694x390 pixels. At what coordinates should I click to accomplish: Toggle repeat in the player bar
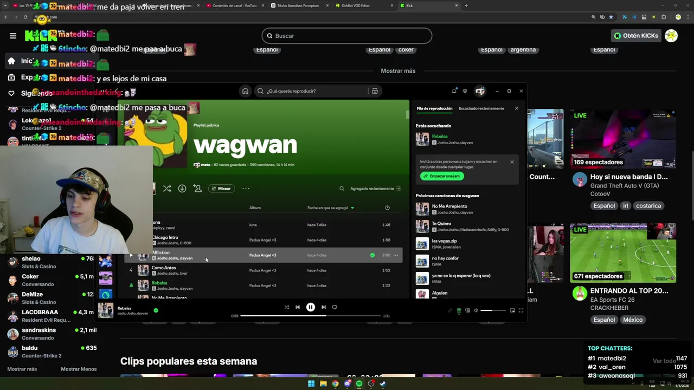[335, 307]
